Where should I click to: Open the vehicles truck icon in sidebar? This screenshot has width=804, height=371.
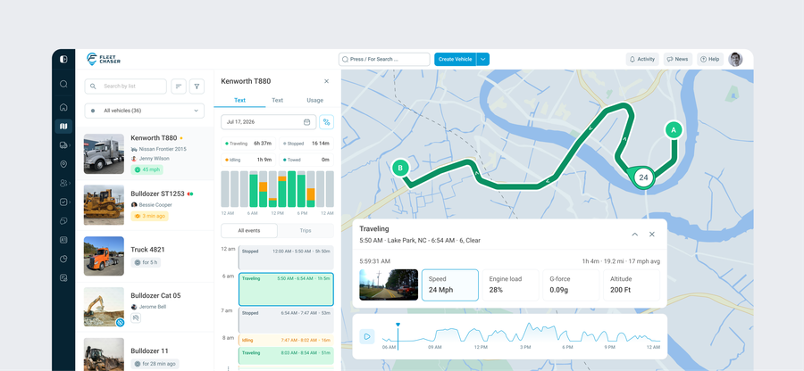[63, 145]
